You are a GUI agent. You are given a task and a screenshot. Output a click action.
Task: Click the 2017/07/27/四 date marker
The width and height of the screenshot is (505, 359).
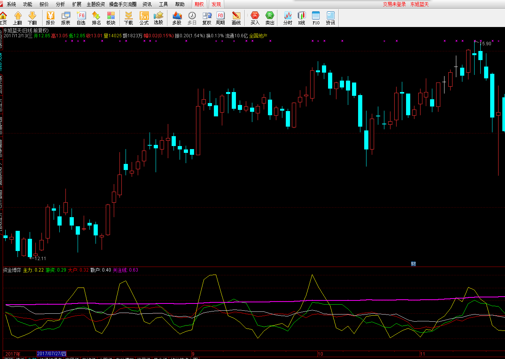pos(51,354)
